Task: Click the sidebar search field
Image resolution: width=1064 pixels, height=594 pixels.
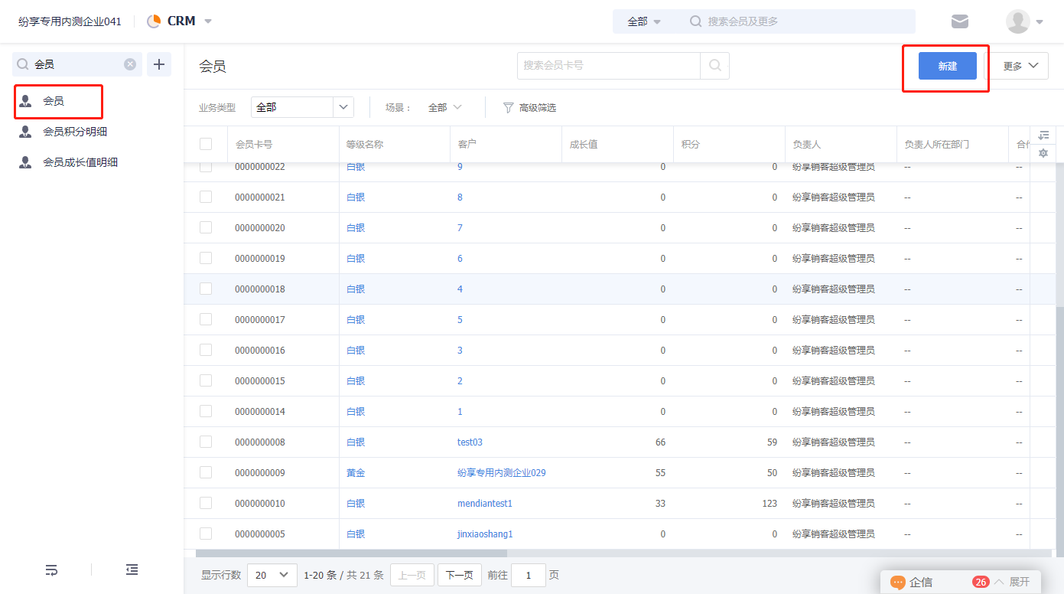Action: pos(77,64)
